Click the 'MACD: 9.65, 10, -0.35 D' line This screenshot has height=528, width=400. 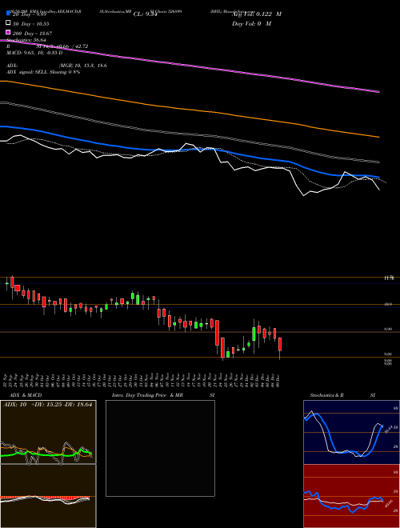click(34, 53)
